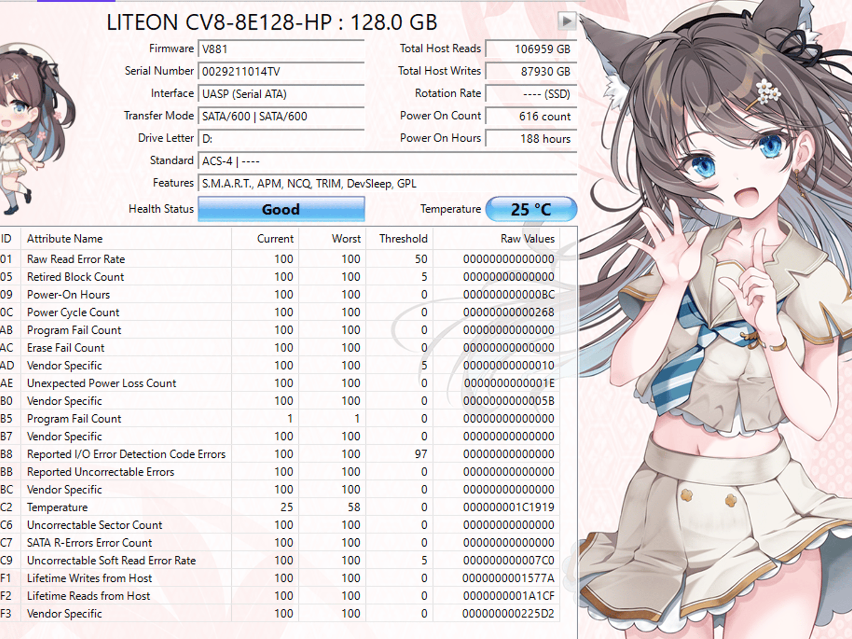Click raw value 0000000007C0
This screenshot has width=852, height=639.
pyautogui.click(x=509, y=560)
